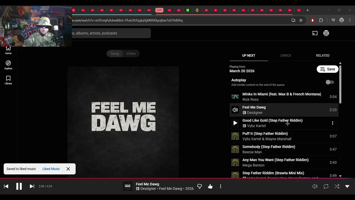This screenshot has width=355, height=200.
Task: Toggle the like thumbs-up button
Action: pyautogui.click(x=210, y=186)
